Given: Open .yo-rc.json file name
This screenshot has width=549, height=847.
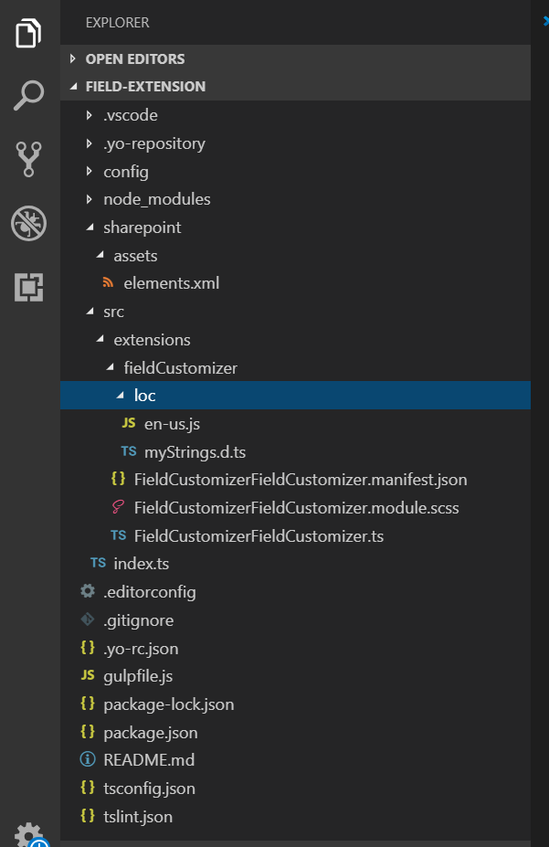Looking at the screenshot, I should [x=141, y=648].
